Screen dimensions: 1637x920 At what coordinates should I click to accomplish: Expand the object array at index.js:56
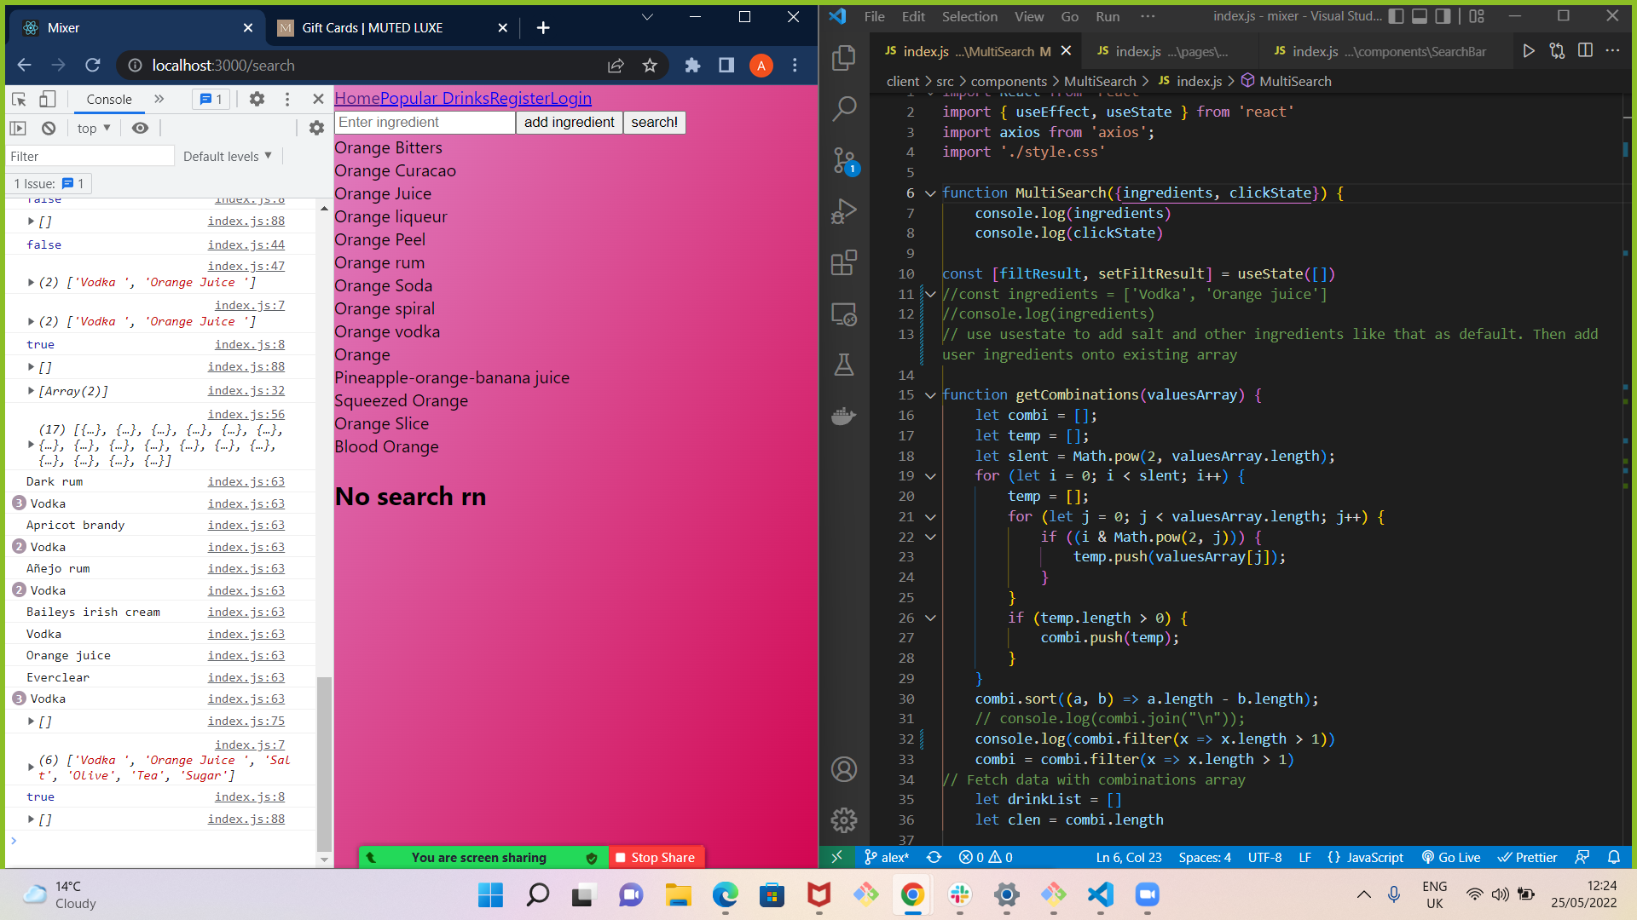pos(31,445)
